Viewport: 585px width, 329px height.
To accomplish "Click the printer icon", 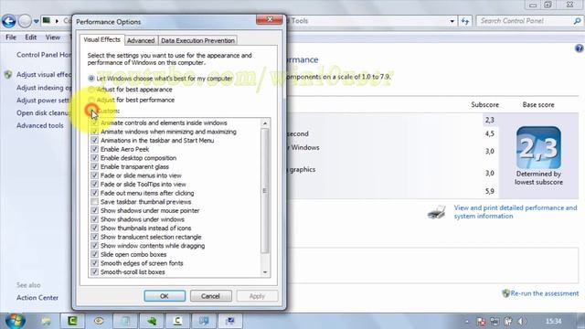I will click(437, 212).
